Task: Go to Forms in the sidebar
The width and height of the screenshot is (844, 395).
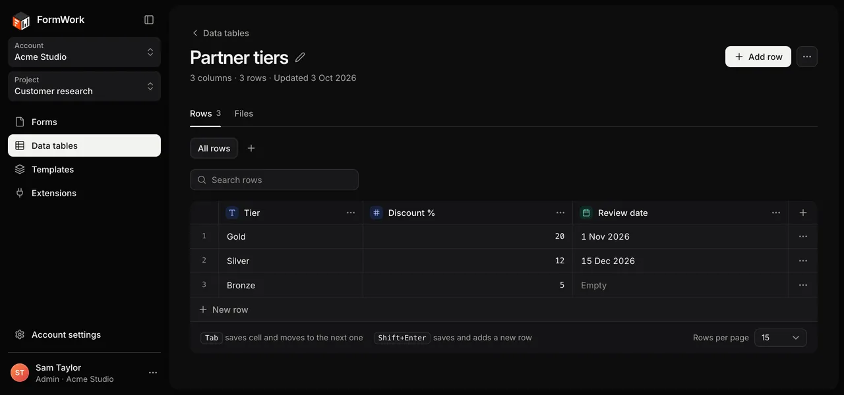Action: (x=84, y=122)
